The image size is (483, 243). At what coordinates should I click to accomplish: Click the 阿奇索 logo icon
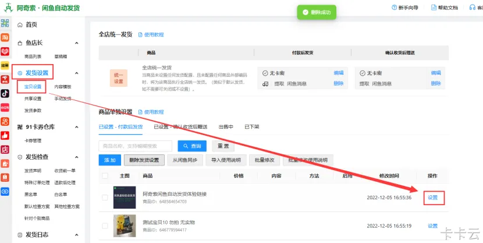click(8, 8)
